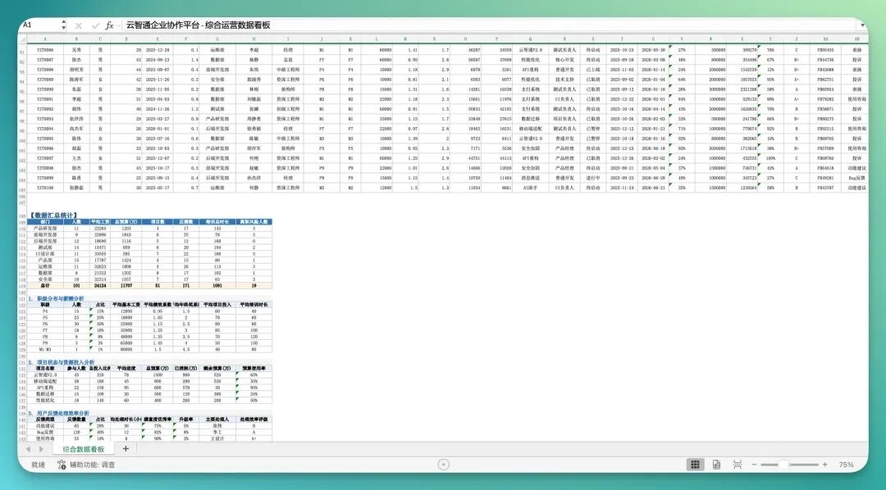Click the select-all corner of the grid

point(23,39)
